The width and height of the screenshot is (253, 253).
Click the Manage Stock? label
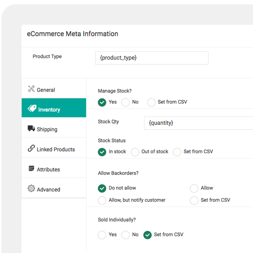coord(115,91)
